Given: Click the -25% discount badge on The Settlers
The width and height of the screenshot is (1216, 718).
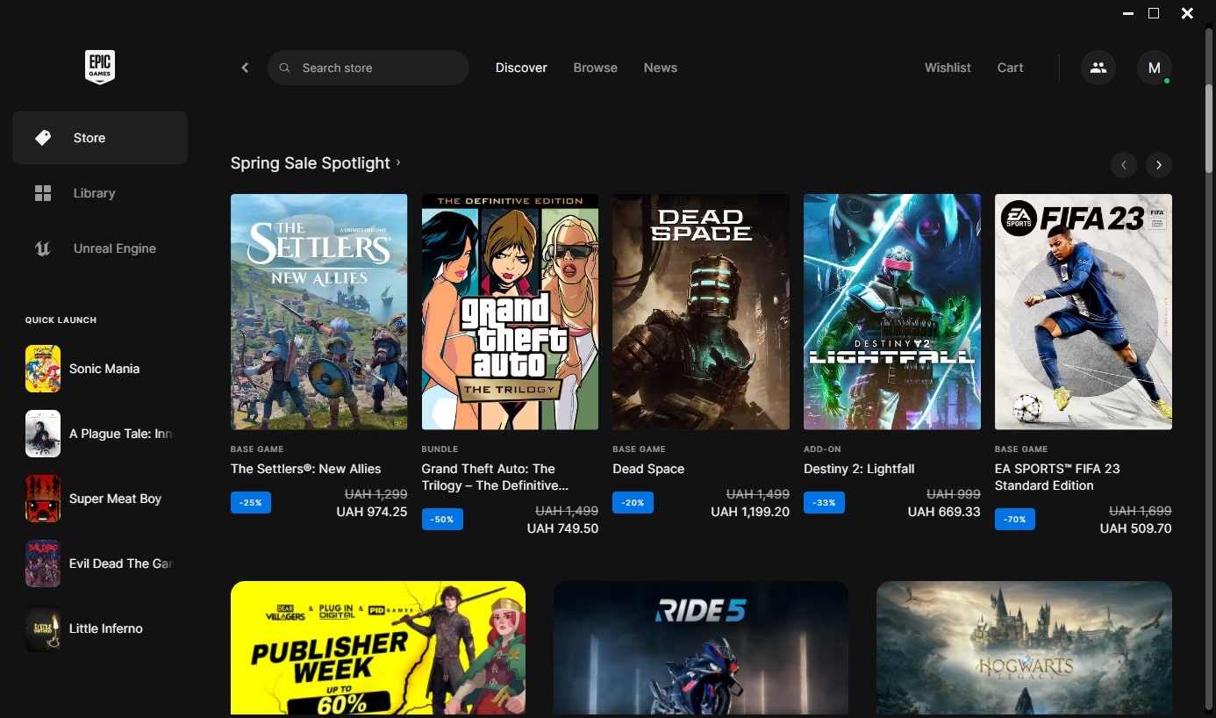Looking at the screenshot, I should click(251, 503).
